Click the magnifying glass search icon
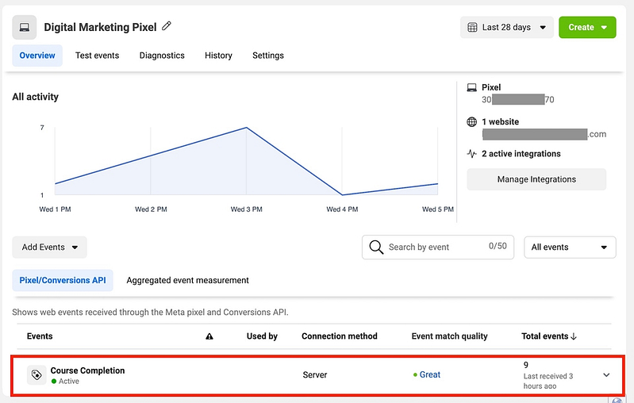634x403 pixels. 376,247
